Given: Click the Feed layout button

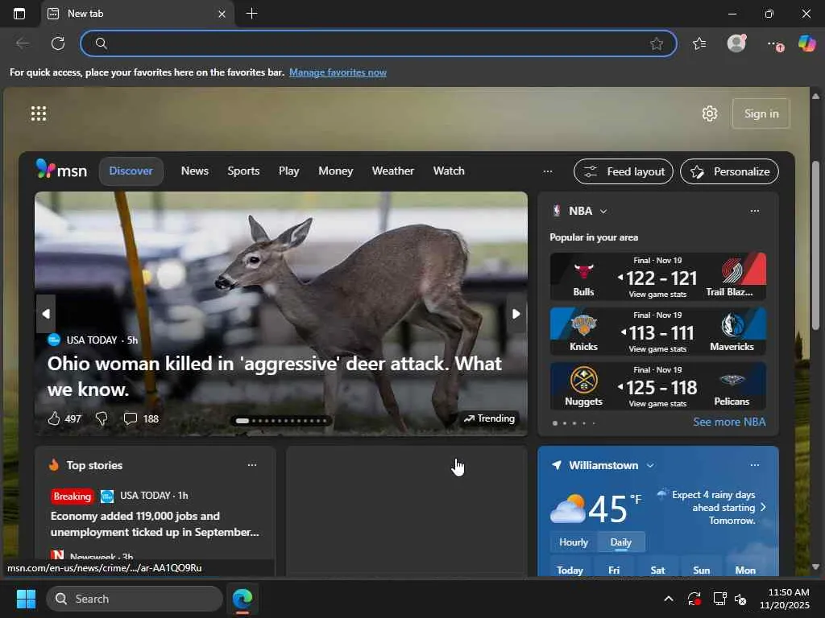Looking at the screenshot, I should tap(624, 171).
